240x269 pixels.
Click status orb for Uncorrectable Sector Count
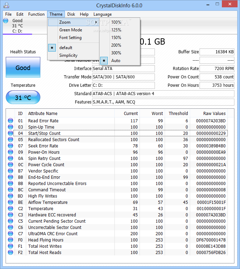click(10, 227)
